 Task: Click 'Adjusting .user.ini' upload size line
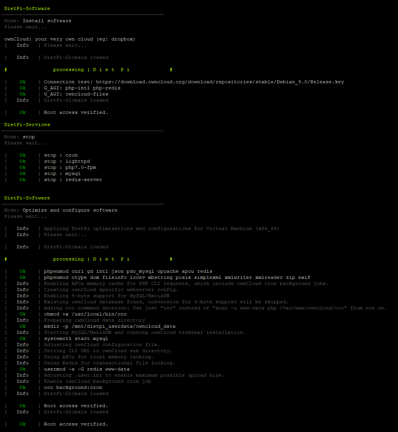tap(134, 375)
